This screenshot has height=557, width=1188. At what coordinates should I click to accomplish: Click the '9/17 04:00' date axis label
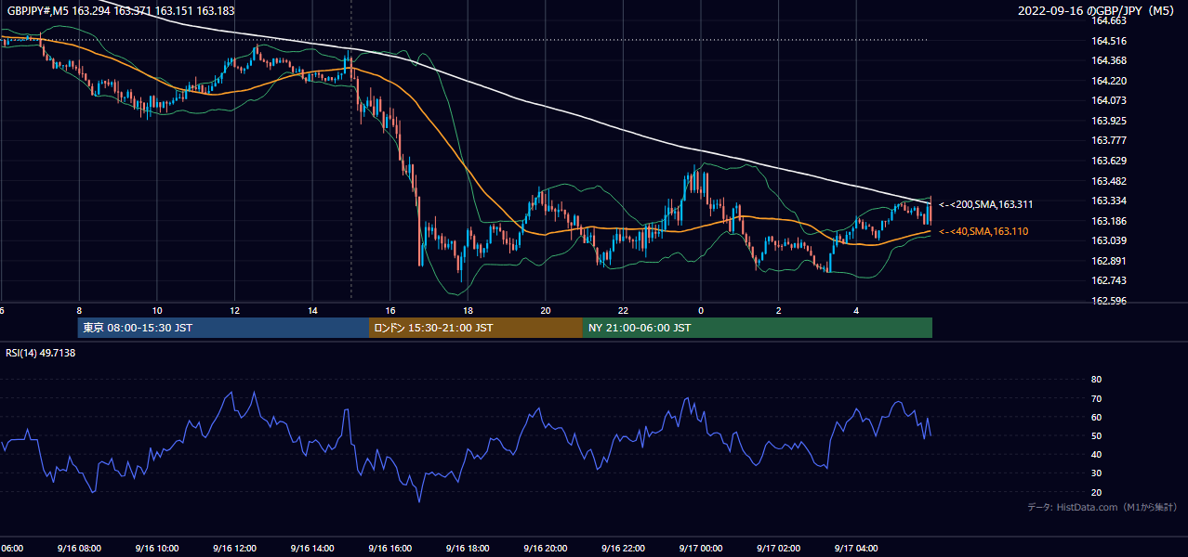(856, 548)
